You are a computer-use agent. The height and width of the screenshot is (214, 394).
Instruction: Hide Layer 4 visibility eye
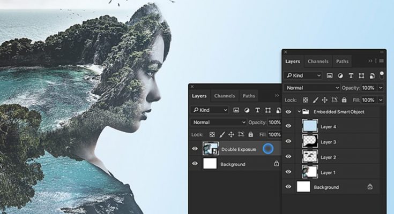tap(288, 126)
